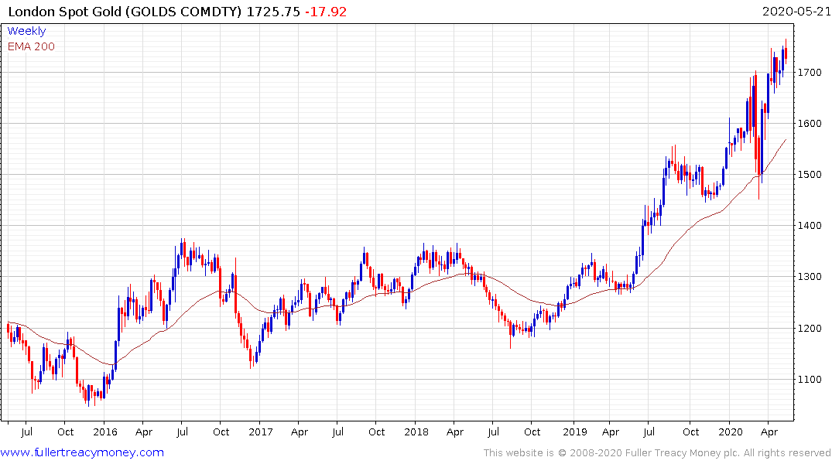Viewport: 832px width, 464px height.
Task: Click the 1700 price axis label
Action: 810,72
